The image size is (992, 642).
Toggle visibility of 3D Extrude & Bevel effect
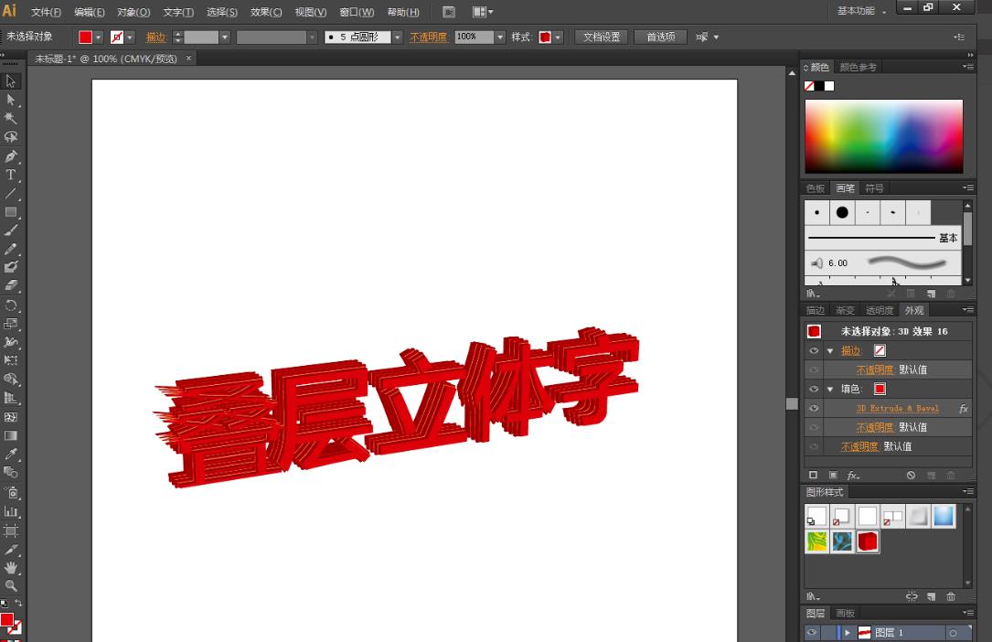pos(814,408)
